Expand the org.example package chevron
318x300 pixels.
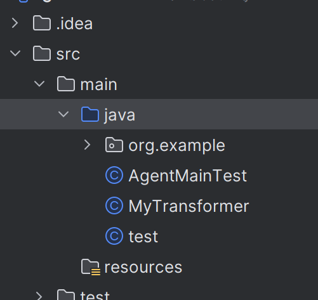(87, 145)
